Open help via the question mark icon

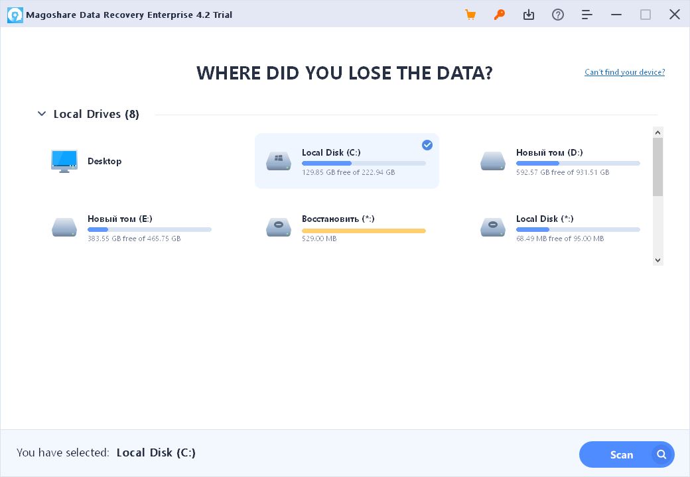click(558, 14)
